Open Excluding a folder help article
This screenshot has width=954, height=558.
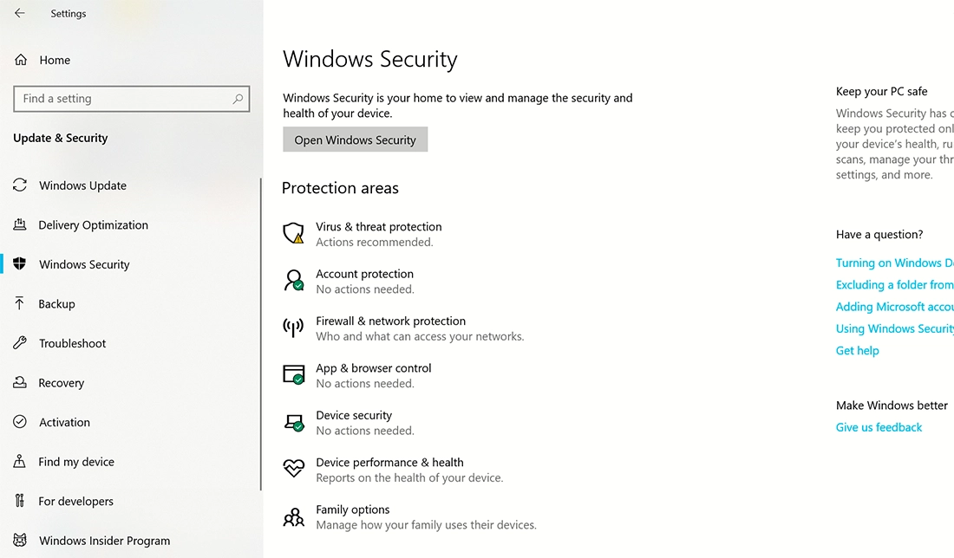[x=894, y=284]
